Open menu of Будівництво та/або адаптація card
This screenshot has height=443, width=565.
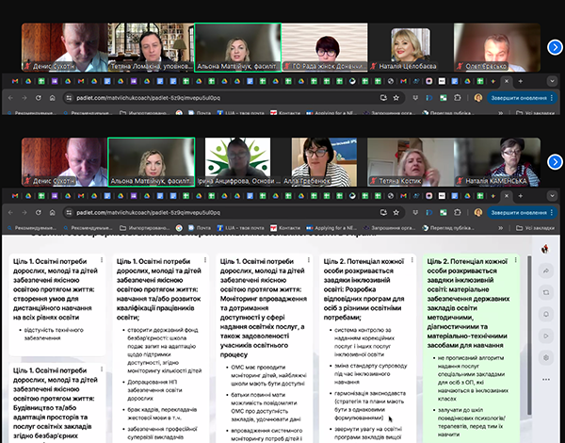[102, 369]
